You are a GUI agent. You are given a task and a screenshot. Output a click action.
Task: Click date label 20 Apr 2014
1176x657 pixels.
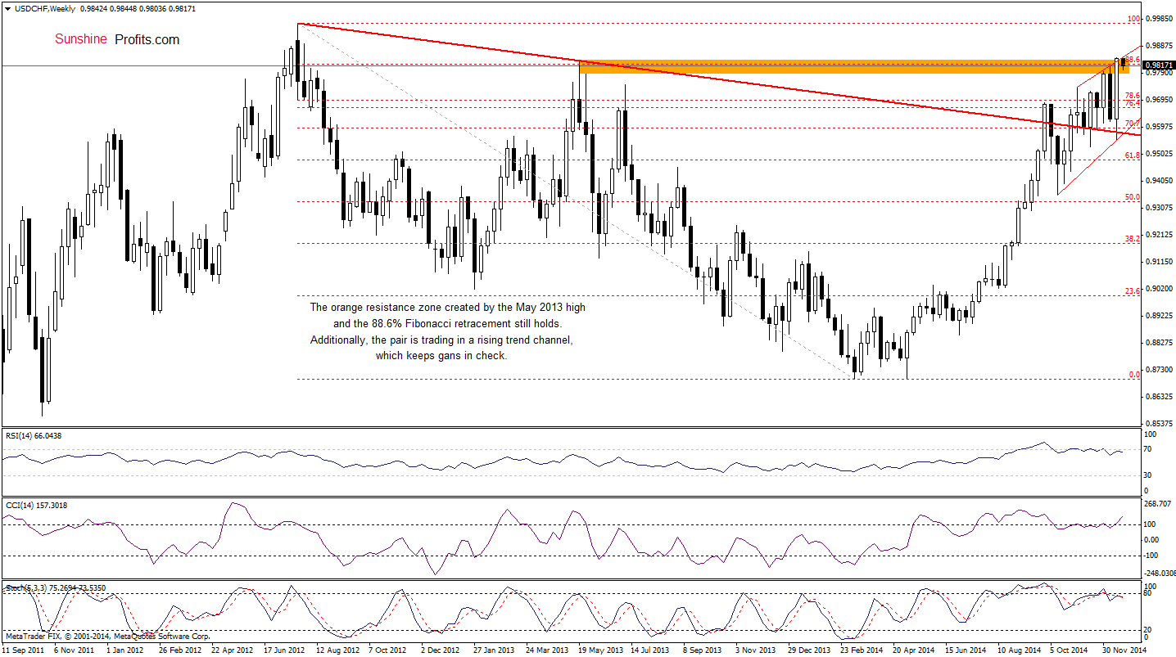pos(915,650)
